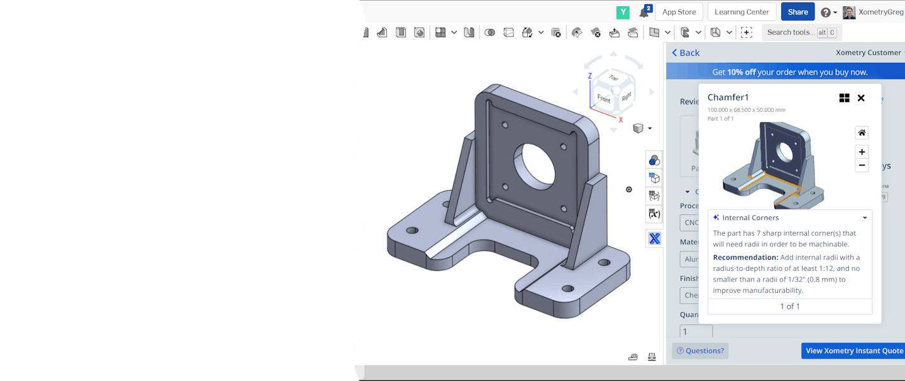Select the Shell tool icon
905x381 pixels.
(400, 32)
